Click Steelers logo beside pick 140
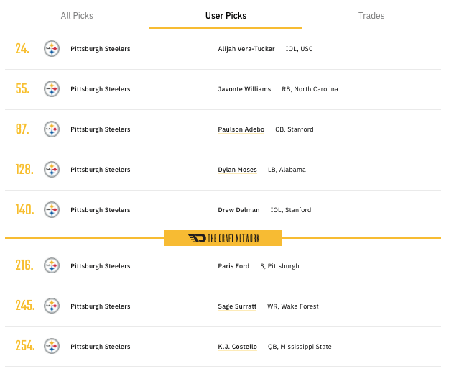Screen dimensions: 454x374 pos(52,210)
